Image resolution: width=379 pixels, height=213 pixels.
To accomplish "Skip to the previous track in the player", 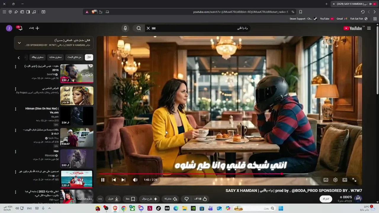I will tap(114, 180).
